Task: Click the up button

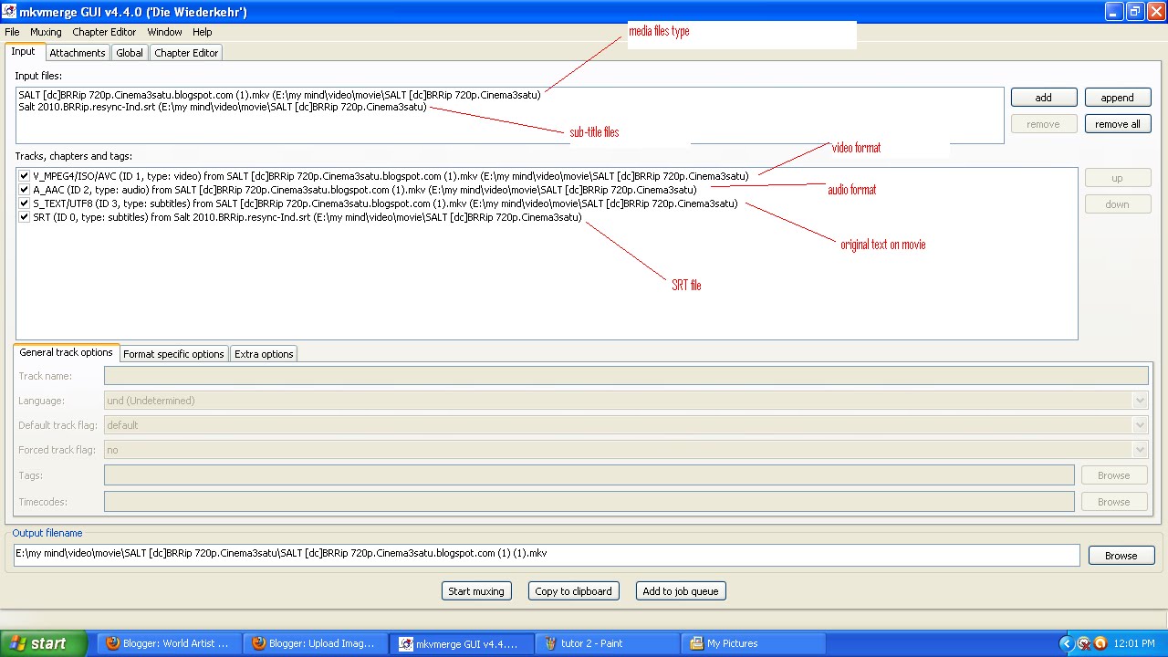Action: point(1118,178)
